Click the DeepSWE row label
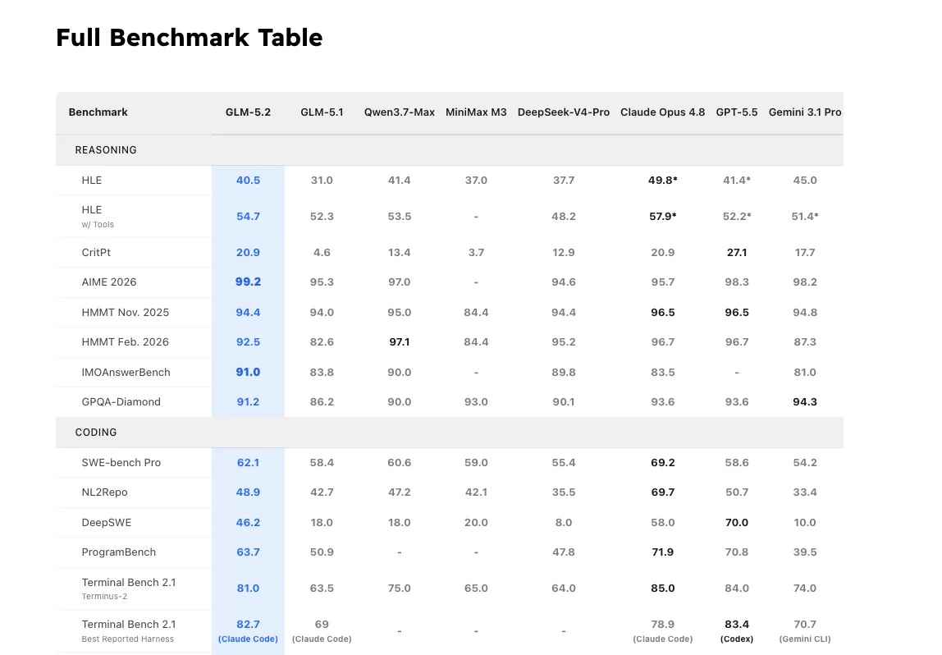The height and width of the screenshot is (655, 942). pos(107,523)
